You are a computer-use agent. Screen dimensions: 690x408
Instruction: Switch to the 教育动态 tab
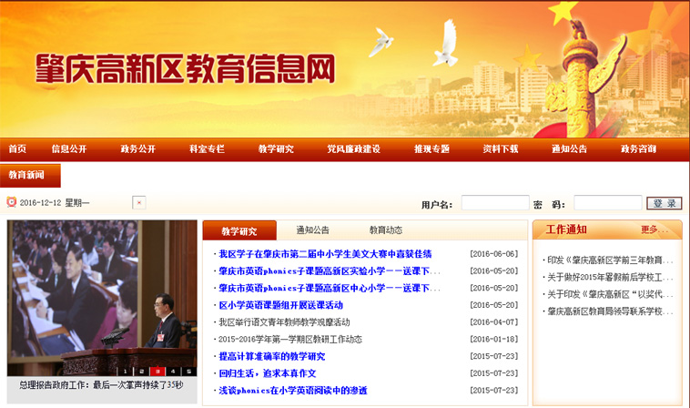point(385,230)
